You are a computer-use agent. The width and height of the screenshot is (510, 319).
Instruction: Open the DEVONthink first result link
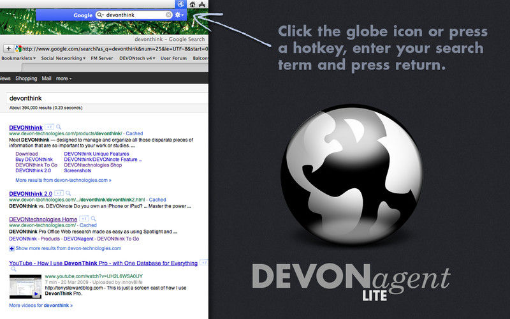coord(25,127)
